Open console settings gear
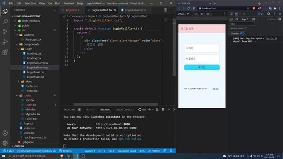The image size is (283, 159). click(279, 19)
